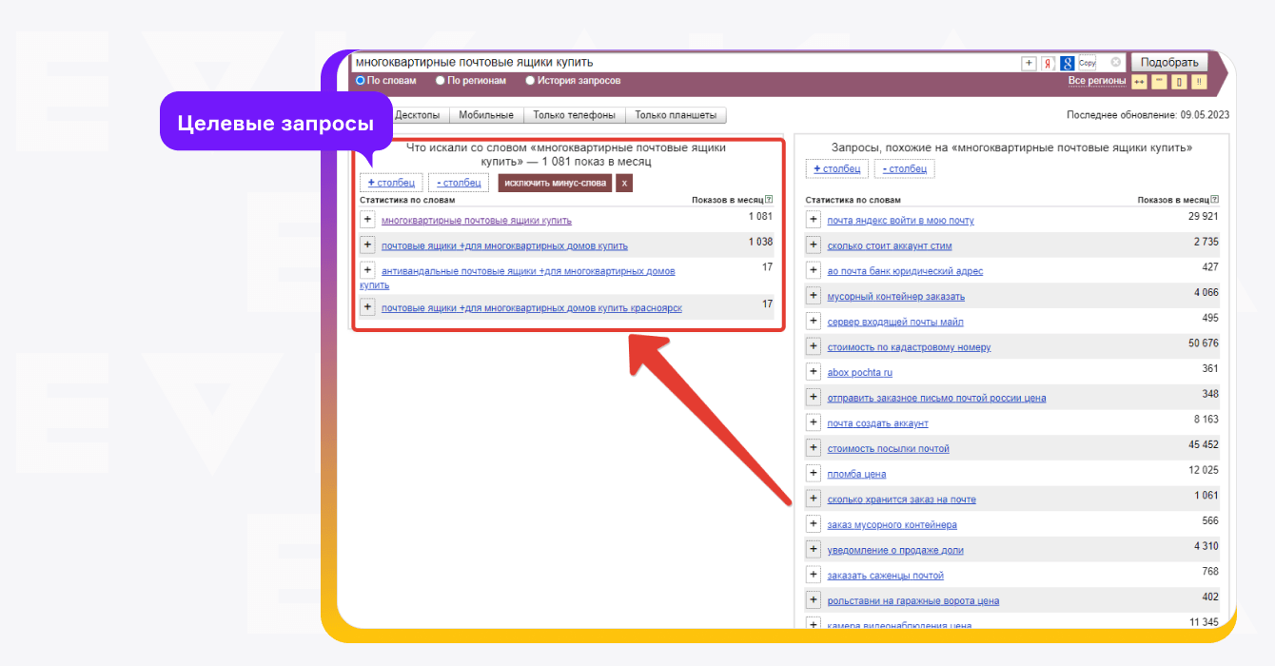Screen dimensions: 1275x666
Task: Open link 'стоимость посылки почтой'
Action: (x=889, y=449)
